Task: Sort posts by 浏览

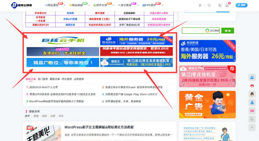Action: pyautogui.click(x=45, y=116)
